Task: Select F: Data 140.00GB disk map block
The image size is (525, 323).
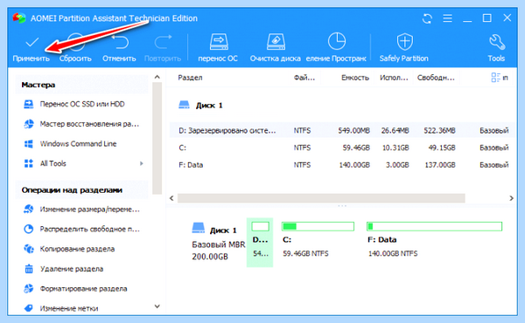Action: pyautogui.click(x=434, y=239)
